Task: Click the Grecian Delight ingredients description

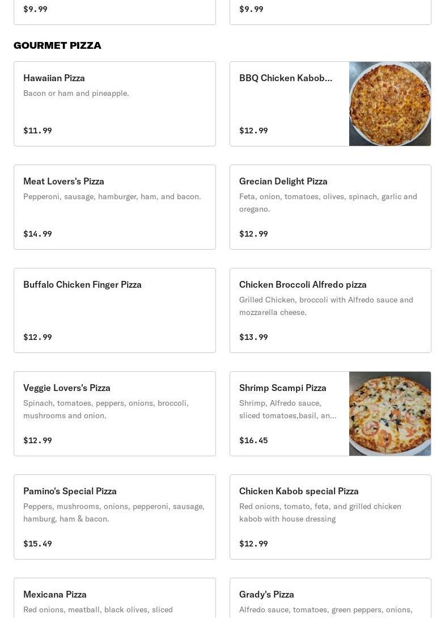Action: [x=328, y=203]
